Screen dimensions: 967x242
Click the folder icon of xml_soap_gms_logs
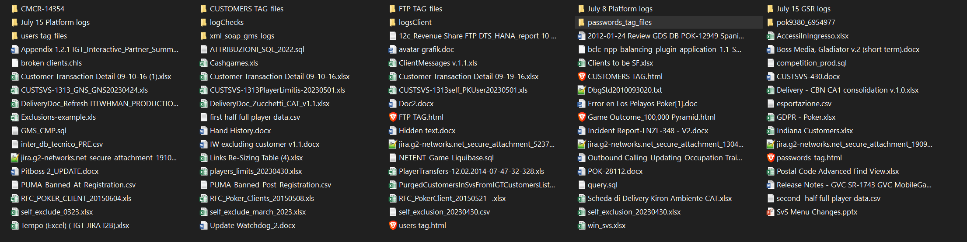point(203,36)
